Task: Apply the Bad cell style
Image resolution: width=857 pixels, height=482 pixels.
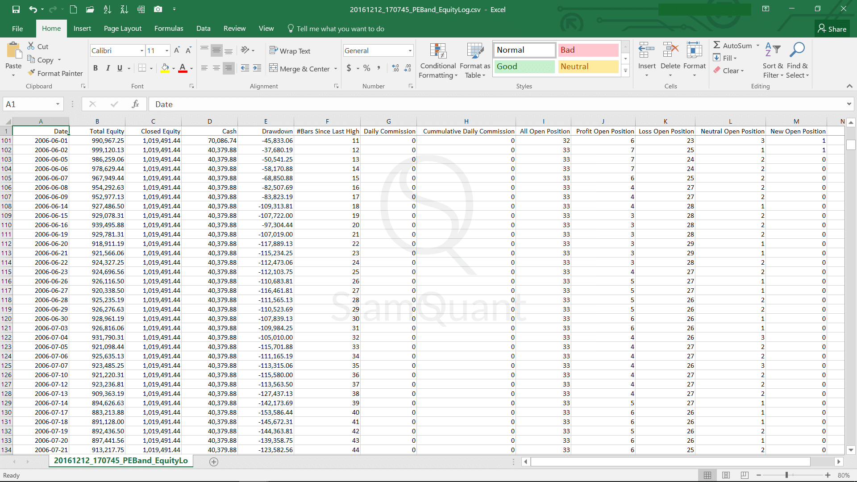Action: coord(588,50)
